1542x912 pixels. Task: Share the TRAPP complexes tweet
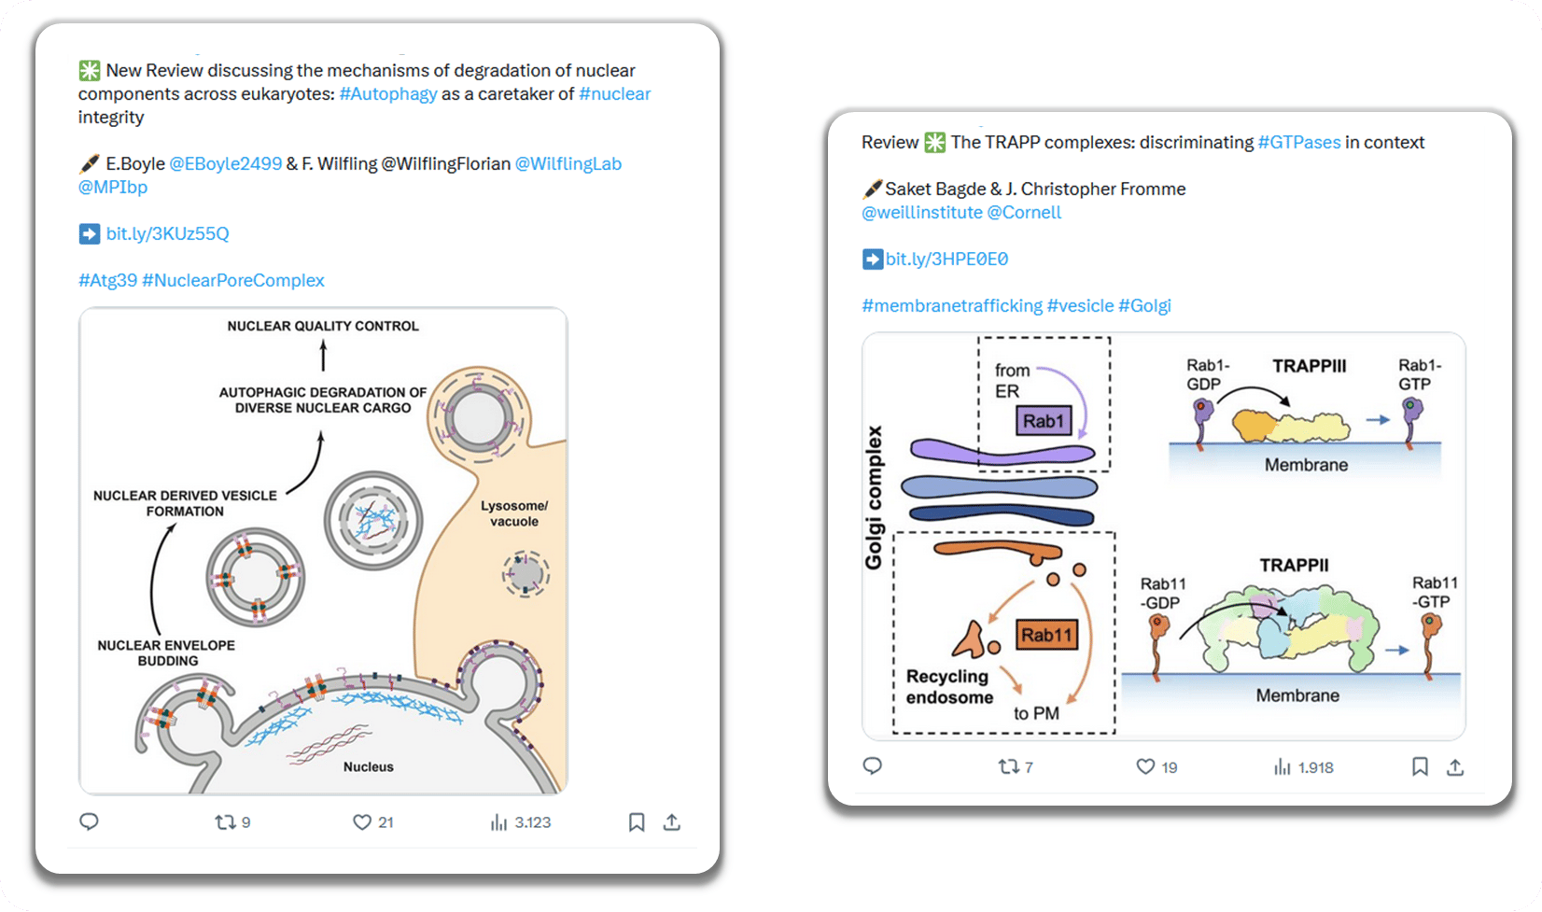(x=1455, y=767)
